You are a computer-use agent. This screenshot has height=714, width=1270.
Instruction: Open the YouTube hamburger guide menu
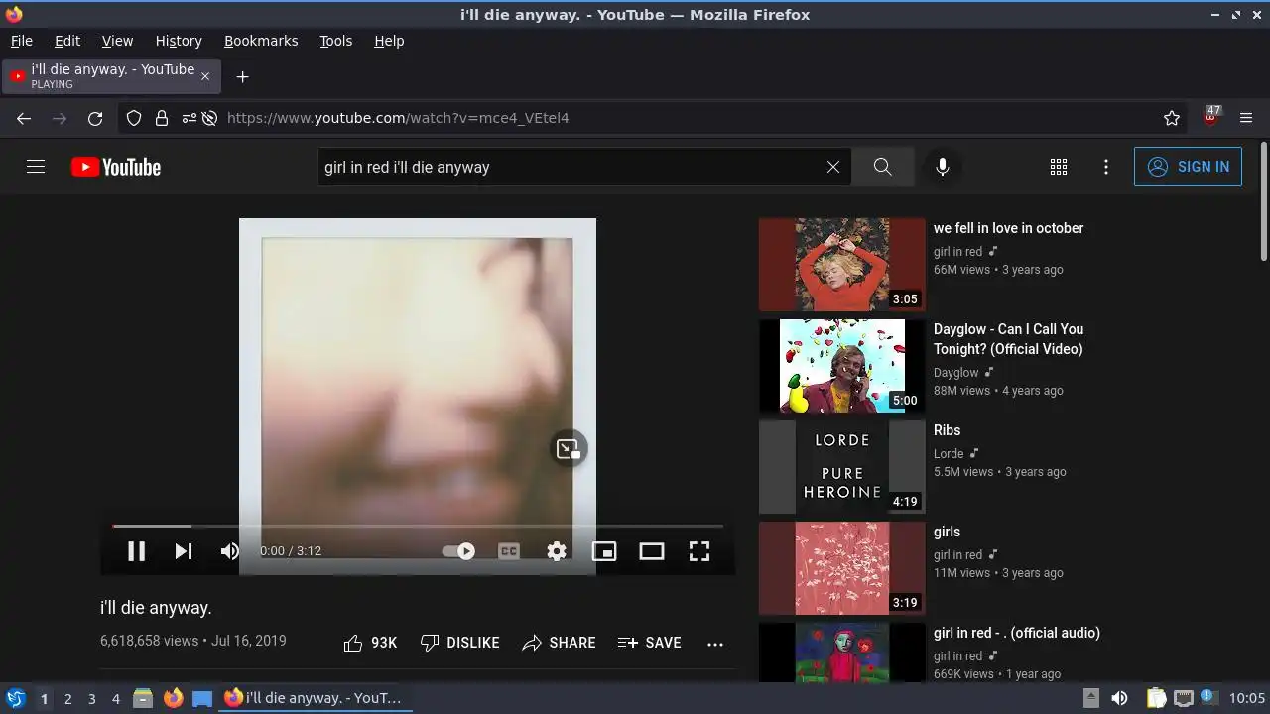(36, 167)
